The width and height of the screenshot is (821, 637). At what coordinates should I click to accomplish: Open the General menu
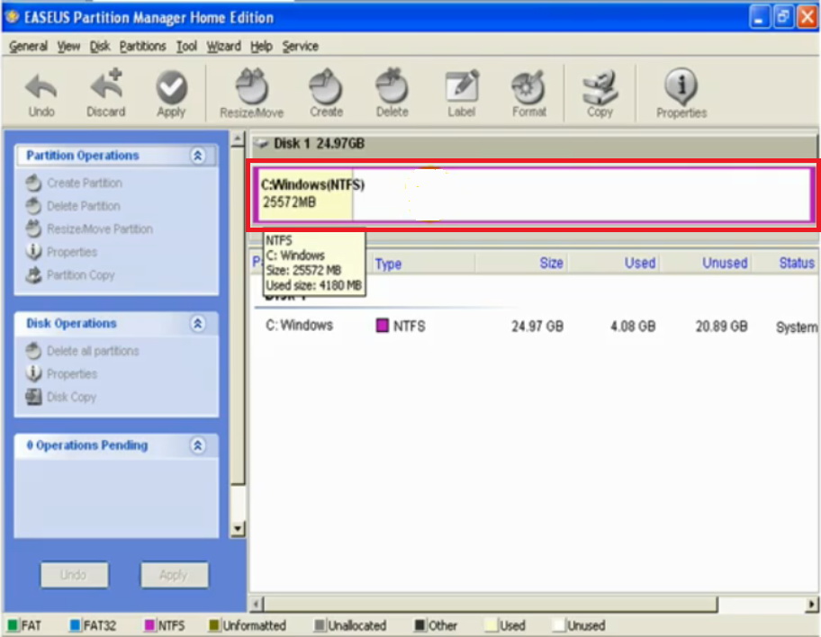tap(28, 46)
